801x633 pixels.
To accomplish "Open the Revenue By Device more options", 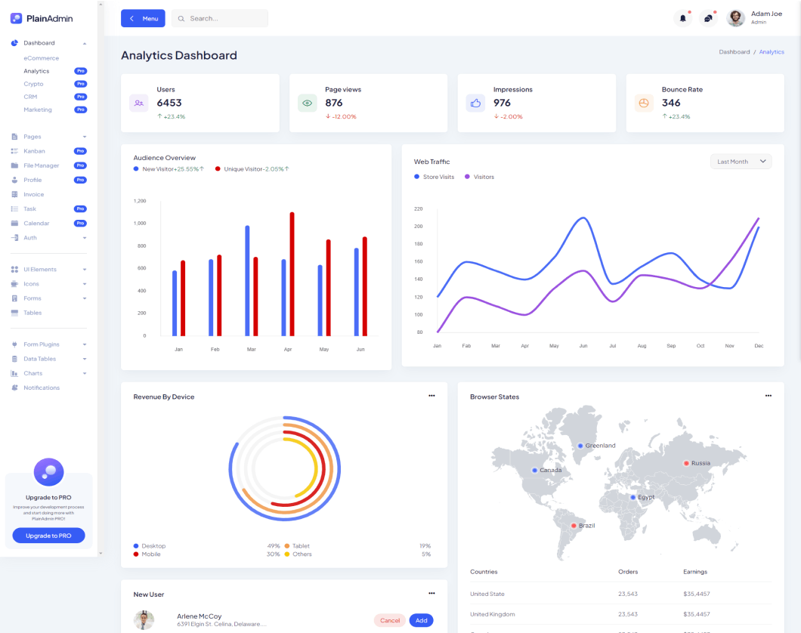I will (x=431, y=396).
